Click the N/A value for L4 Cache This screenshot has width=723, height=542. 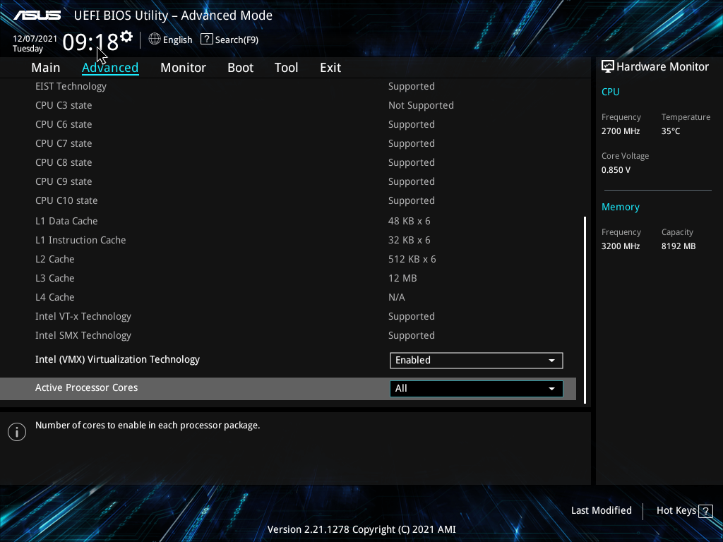pyautogui.click(x=397, y=297)
